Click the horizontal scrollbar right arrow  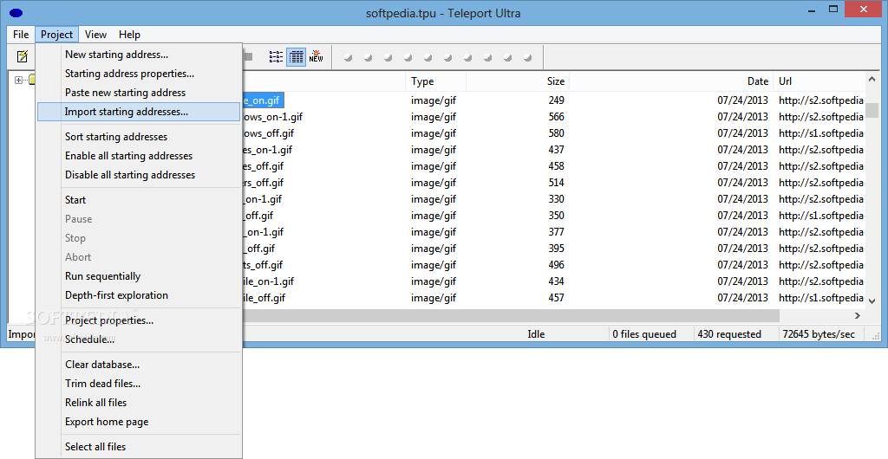[858, 315]
